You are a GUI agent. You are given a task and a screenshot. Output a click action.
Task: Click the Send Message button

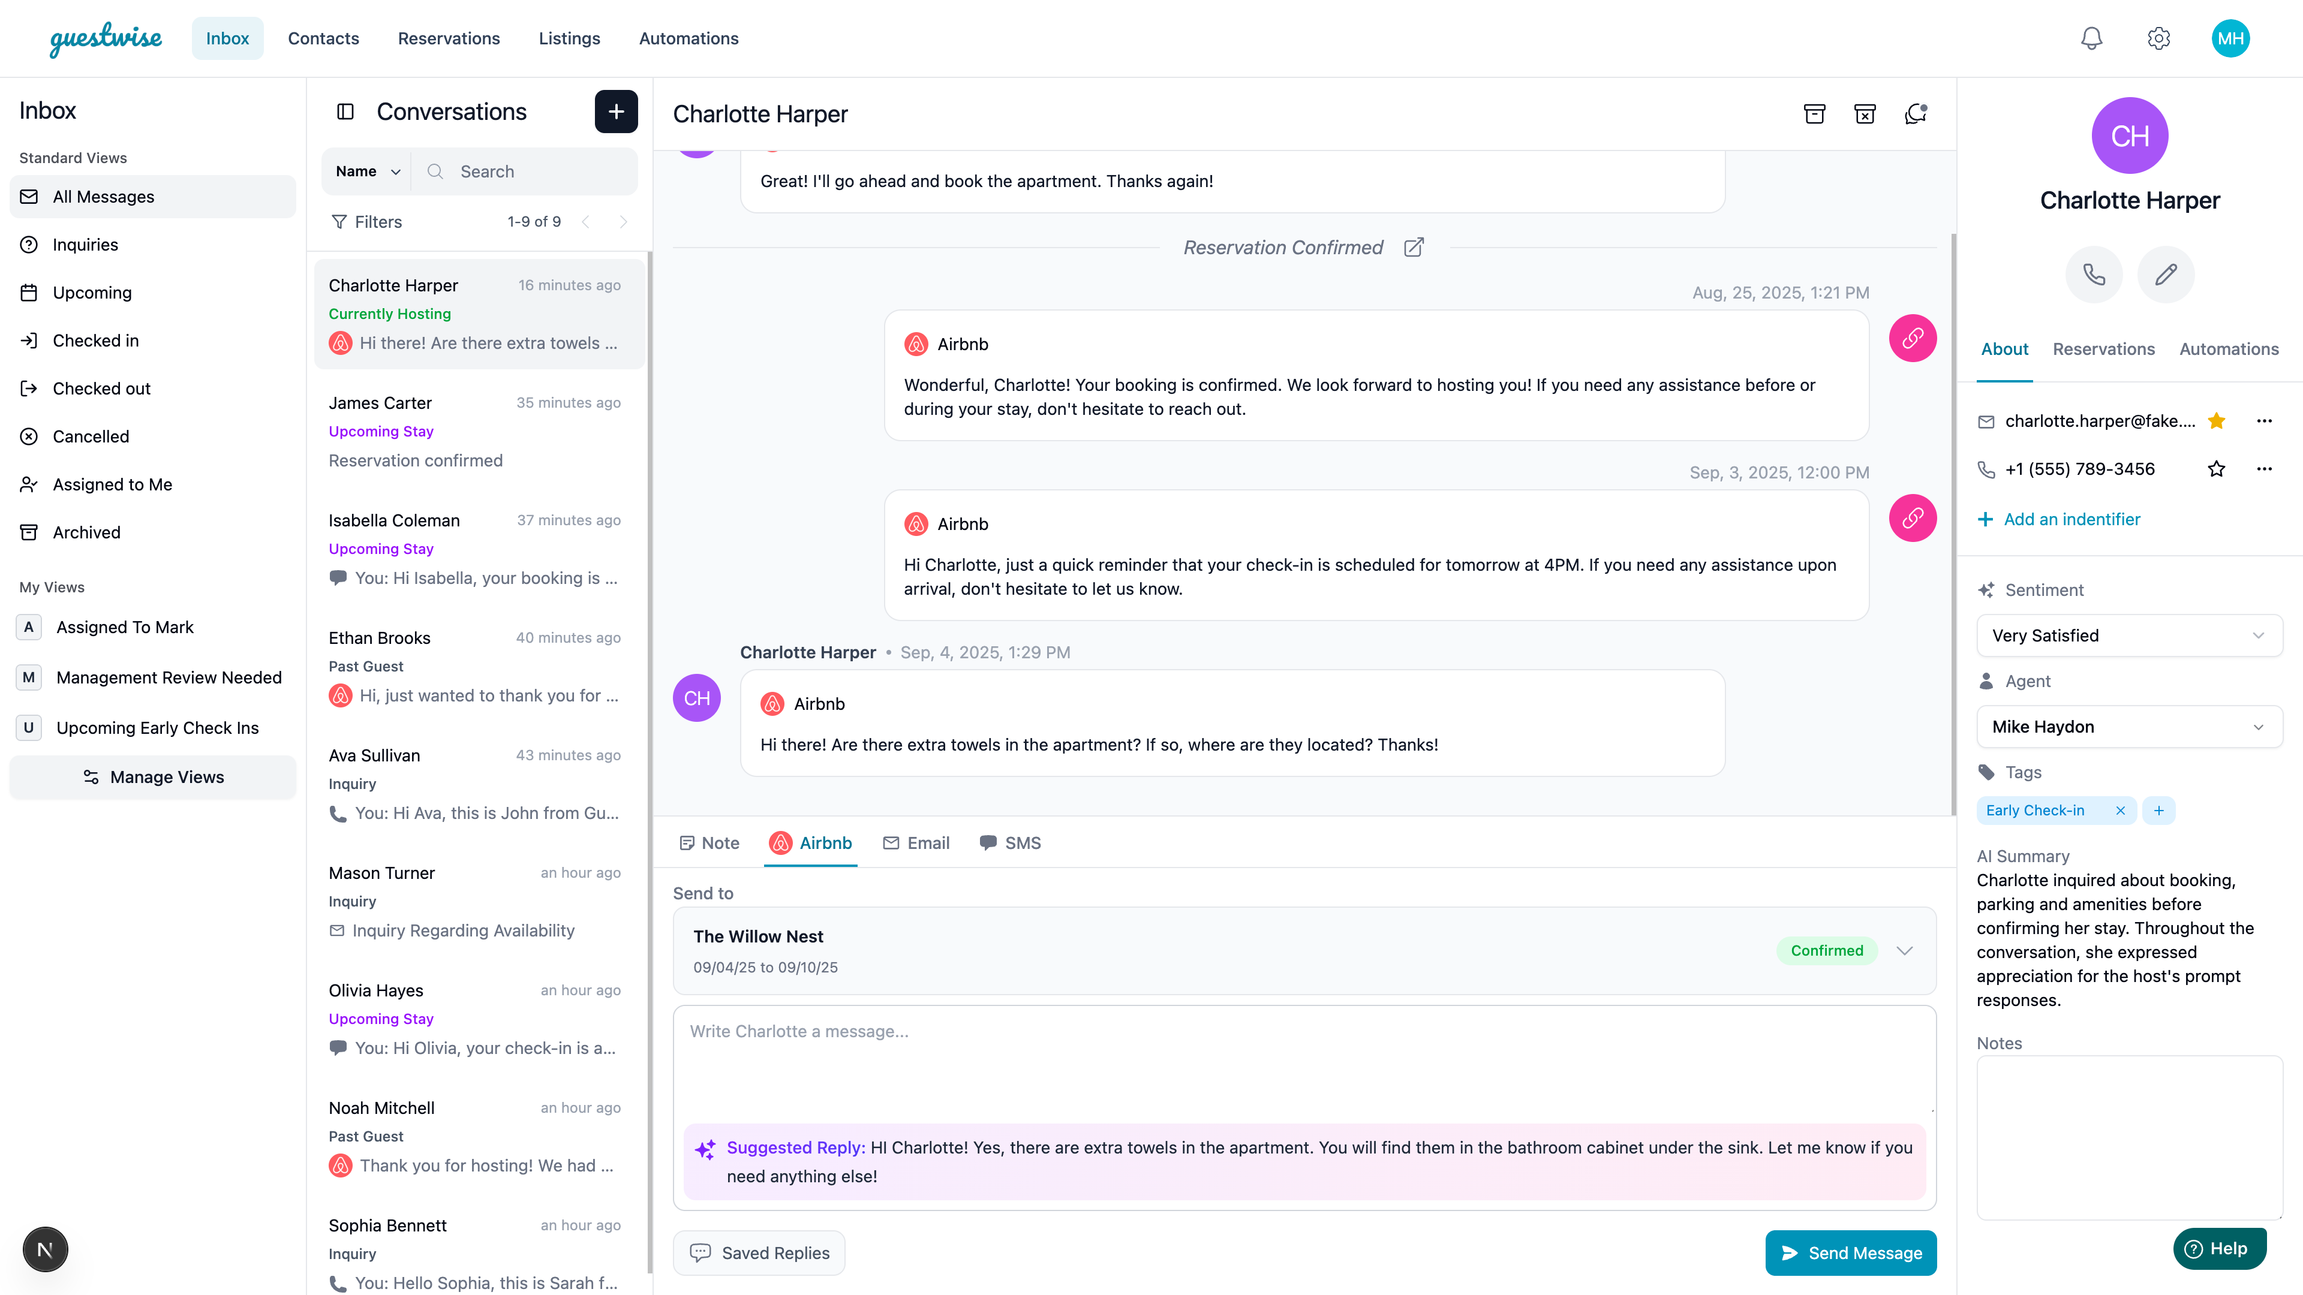(1851, 1253)
